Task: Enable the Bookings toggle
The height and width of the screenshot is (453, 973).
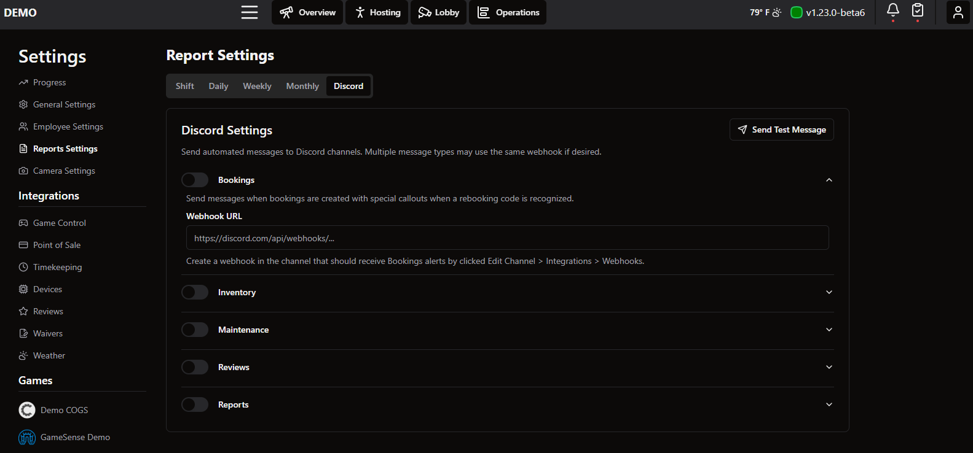Action: point(195,180)
